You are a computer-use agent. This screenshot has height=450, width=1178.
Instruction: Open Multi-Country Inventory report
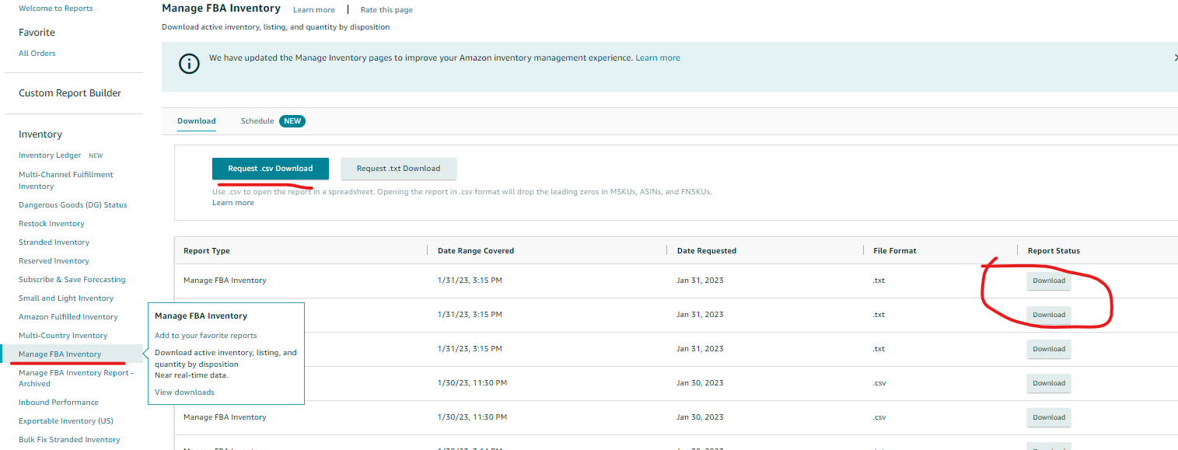coord(63,336)
